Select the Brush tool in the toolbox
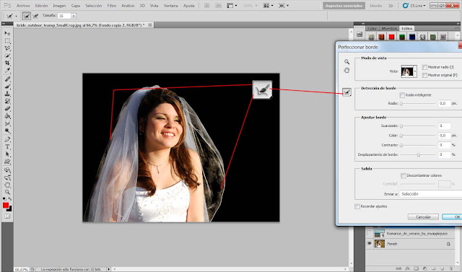 pos(7,87)
